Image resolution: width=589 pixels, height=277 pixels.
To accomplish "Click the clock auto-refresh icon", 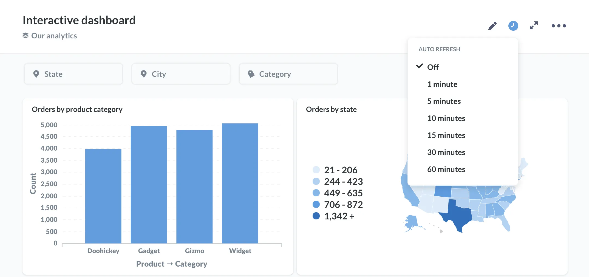I will pyautogui.click(x=513, y=26).
